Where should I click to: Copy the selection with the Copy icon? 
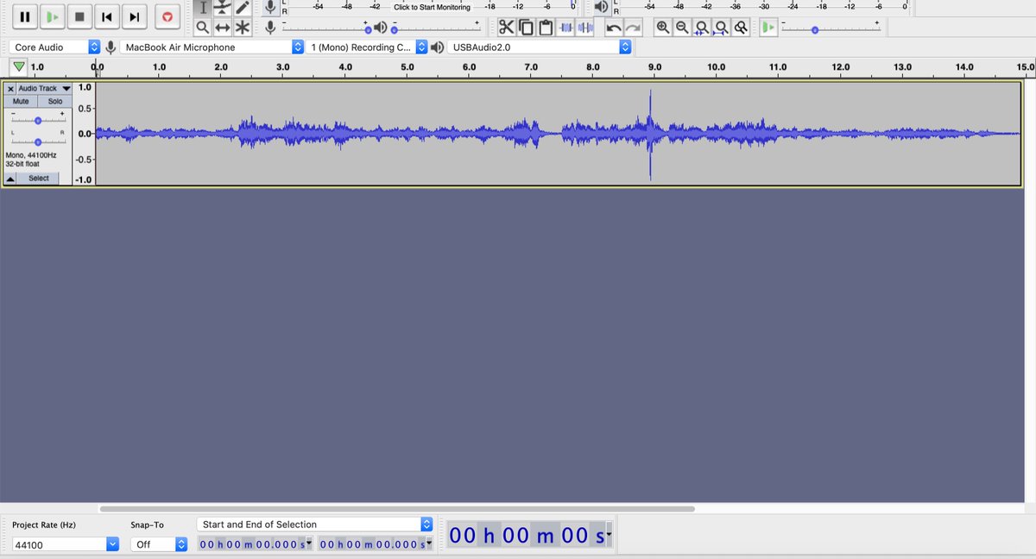[x=526, y=28]
